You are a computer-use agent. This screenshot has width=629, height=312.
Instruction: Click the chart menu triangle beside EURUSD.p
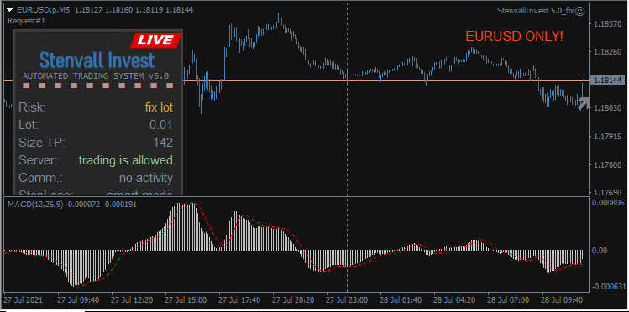pyautogui.click(x=9, y=11)
